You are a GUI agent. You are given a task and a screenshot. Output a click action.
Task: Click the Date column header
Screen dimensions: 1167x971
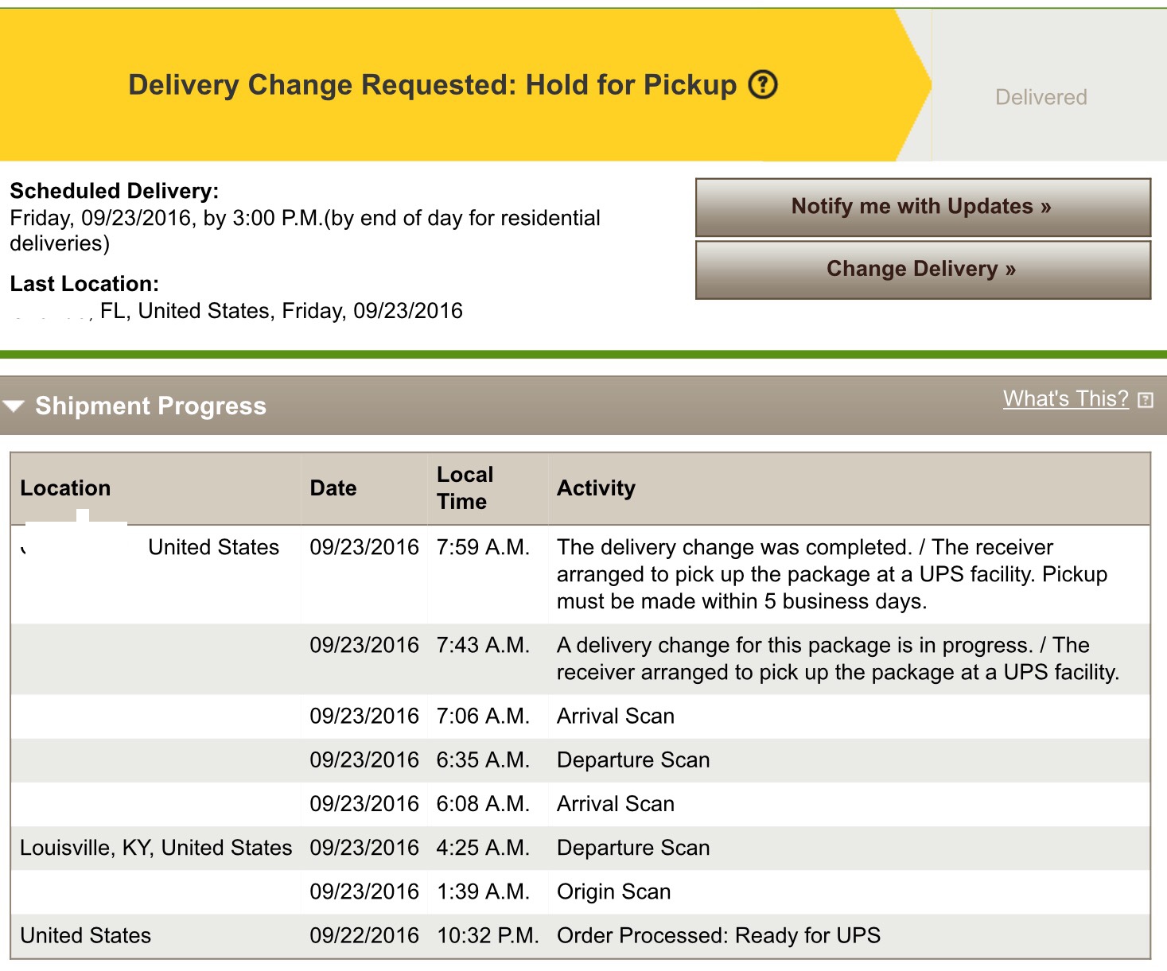(333, 488)
